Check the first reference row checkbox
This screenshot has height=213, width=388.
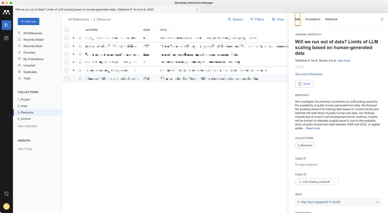tap(67, 38)
